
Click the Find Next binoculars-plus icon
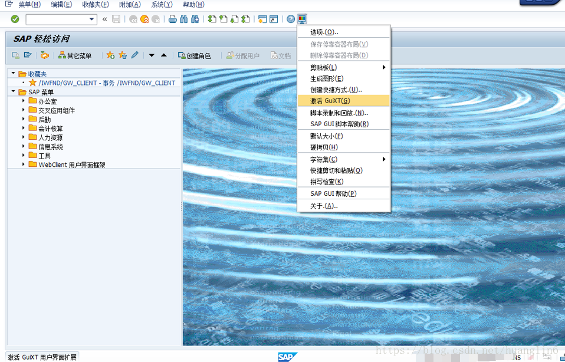[195, 19]
